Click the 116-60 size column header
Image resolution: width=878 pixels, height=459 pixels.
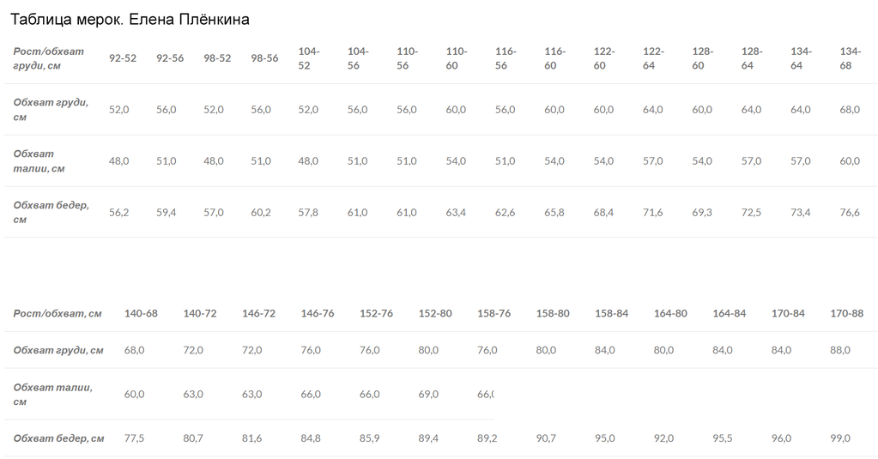click(555, 58)
